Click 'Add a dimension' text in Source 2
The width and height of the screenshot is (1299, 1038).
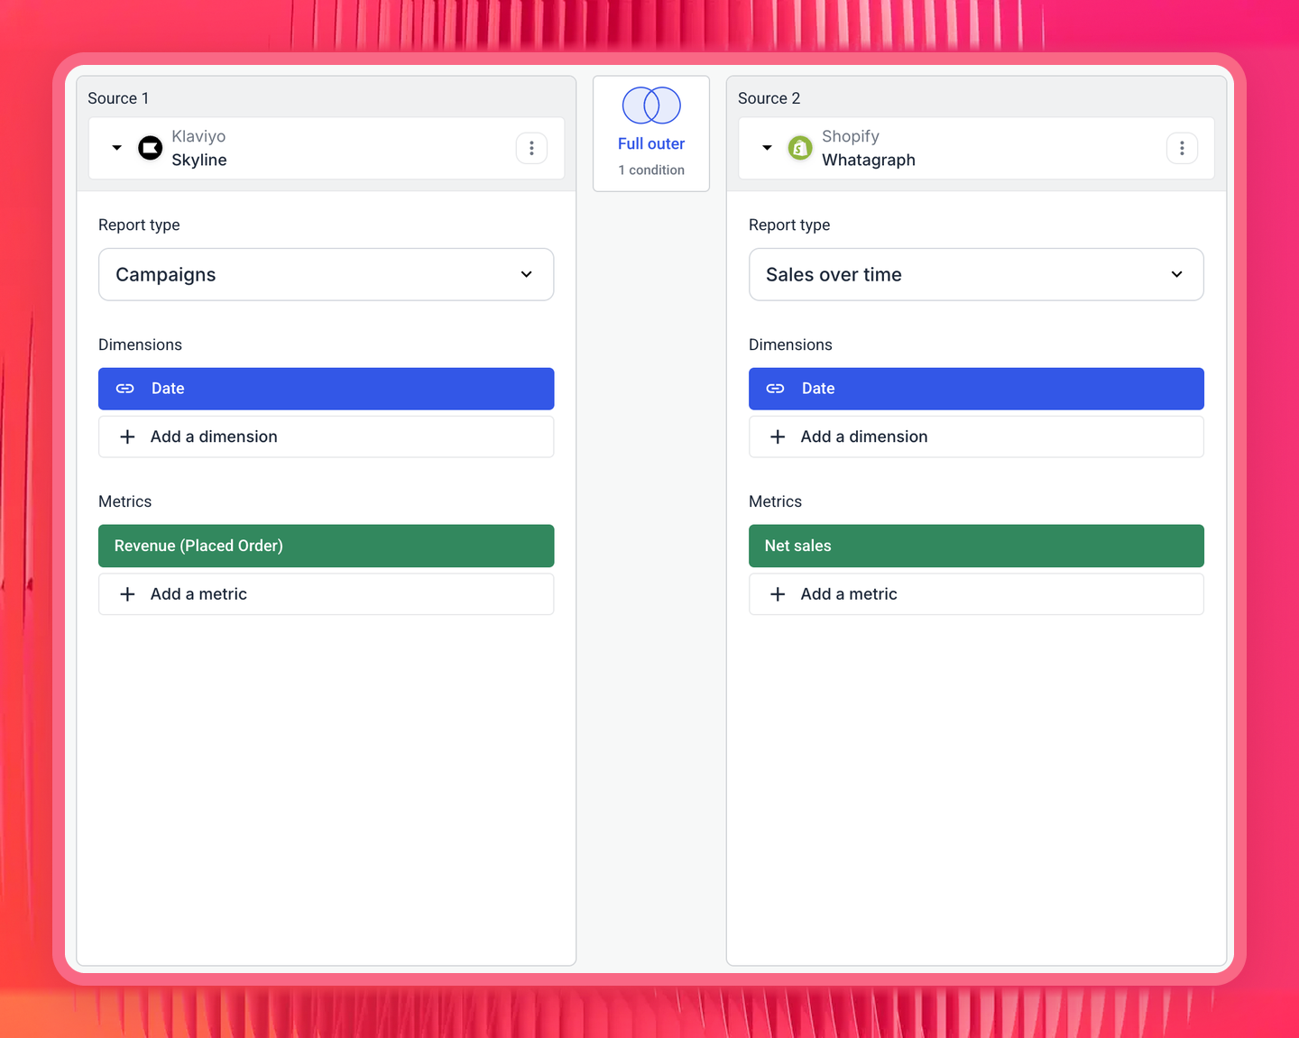[x=864, y=436]
